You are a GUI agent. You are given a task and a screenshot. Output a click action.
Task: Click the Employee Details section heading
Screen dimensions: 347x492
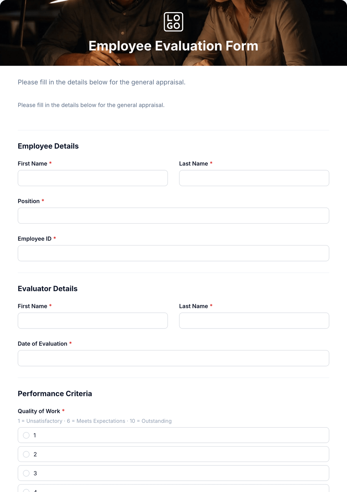coord(48,146)
